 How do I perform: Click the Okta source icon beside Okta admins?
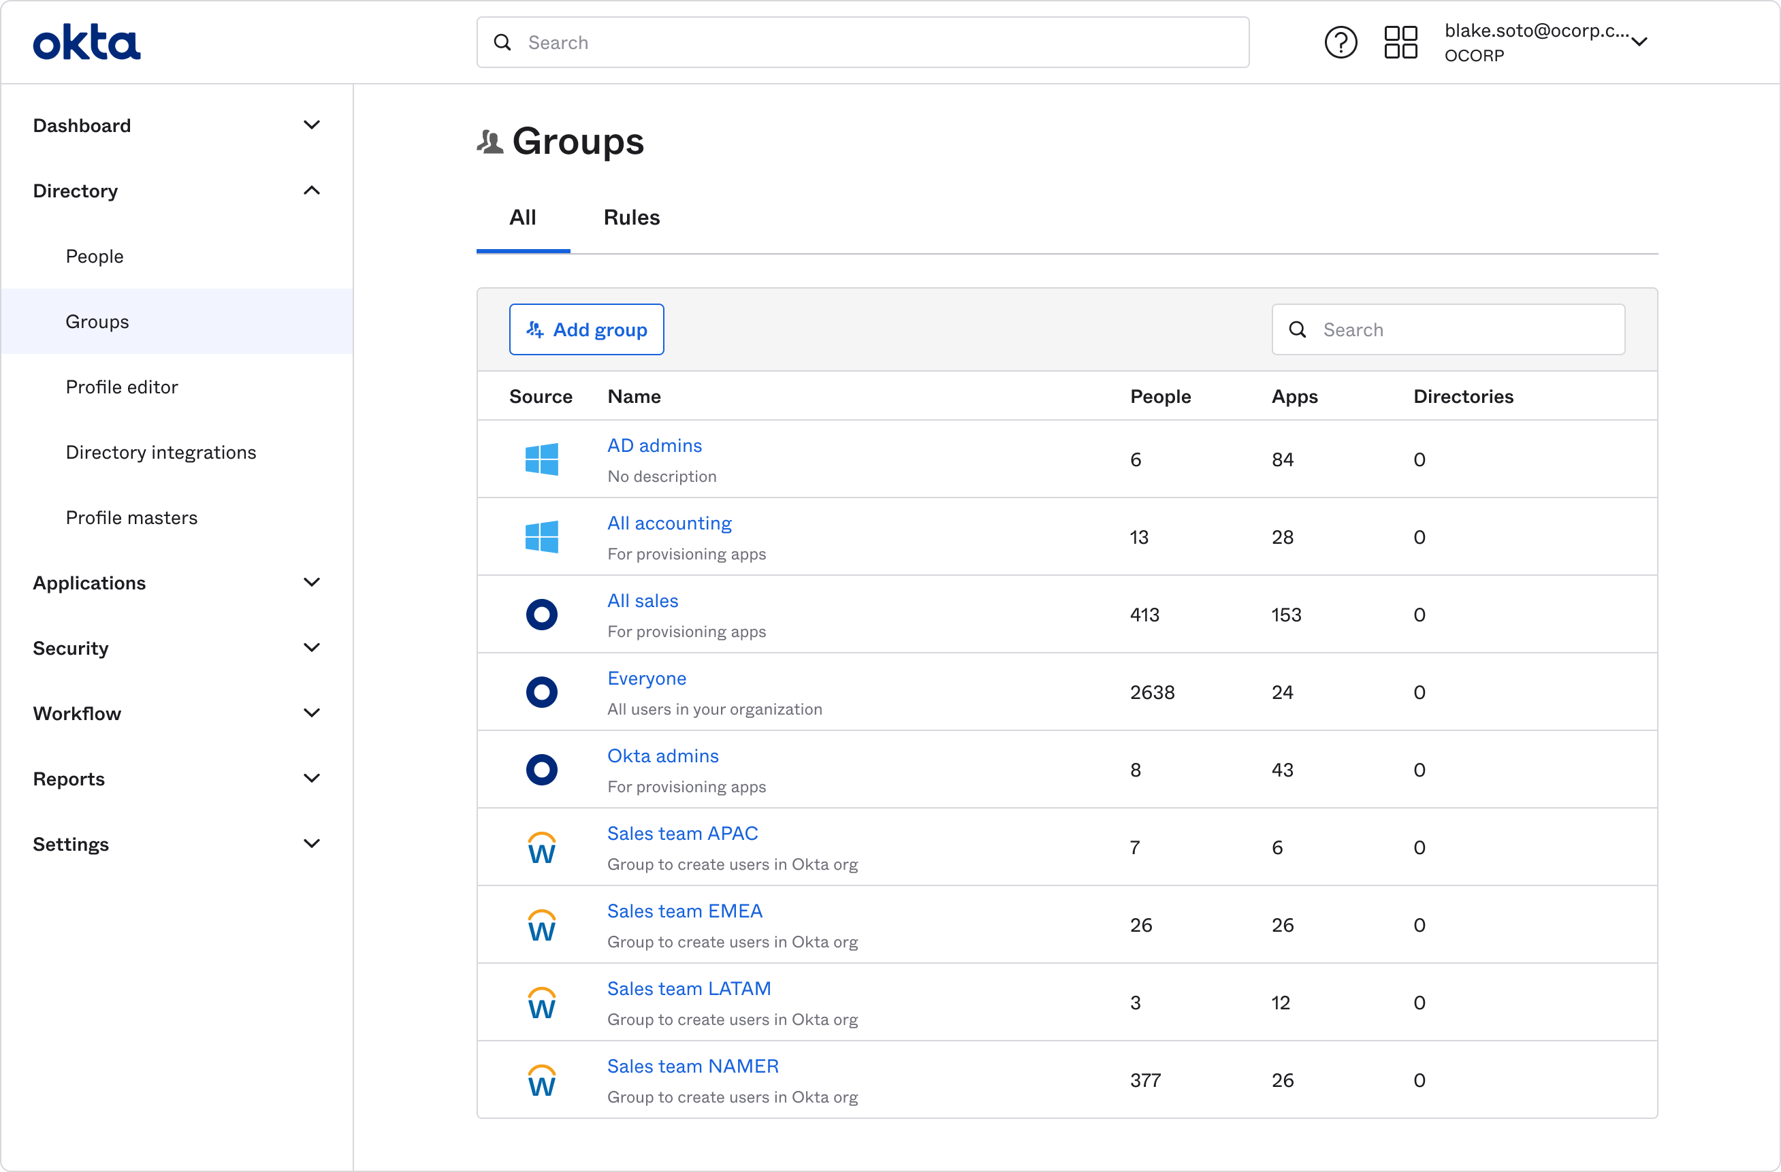coord(542,769)
